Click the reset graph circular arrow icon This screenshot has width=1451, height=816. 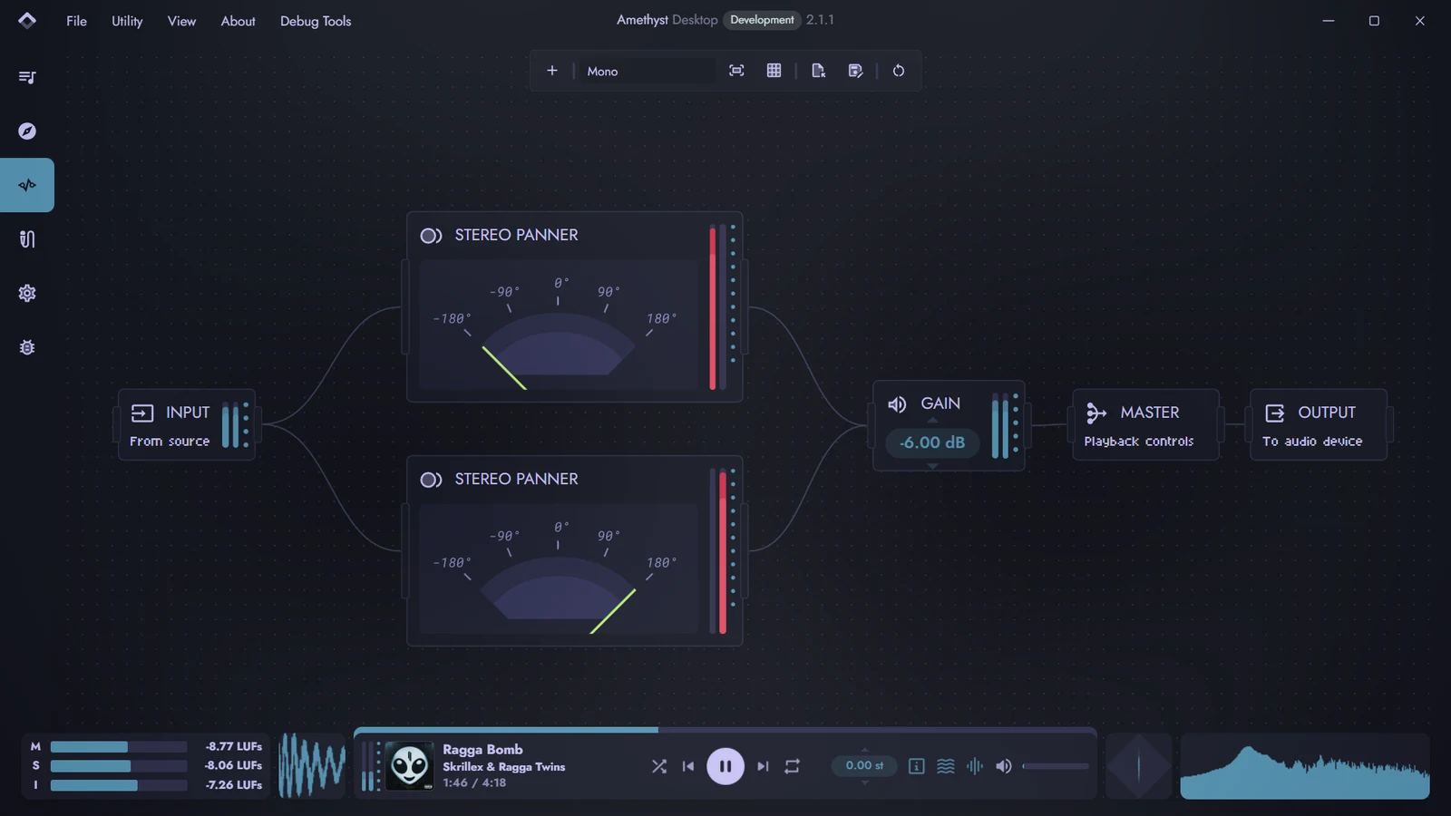(898, 71)
